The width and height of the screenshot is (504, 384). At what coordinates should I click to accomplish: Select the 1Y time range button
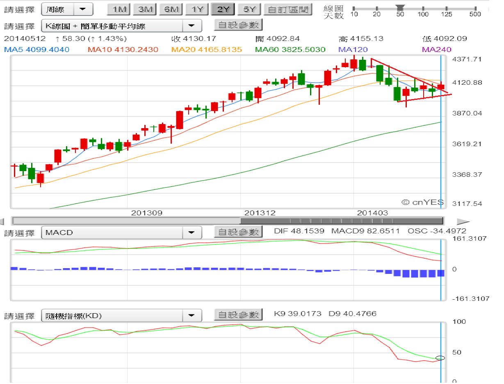point(197,9)
